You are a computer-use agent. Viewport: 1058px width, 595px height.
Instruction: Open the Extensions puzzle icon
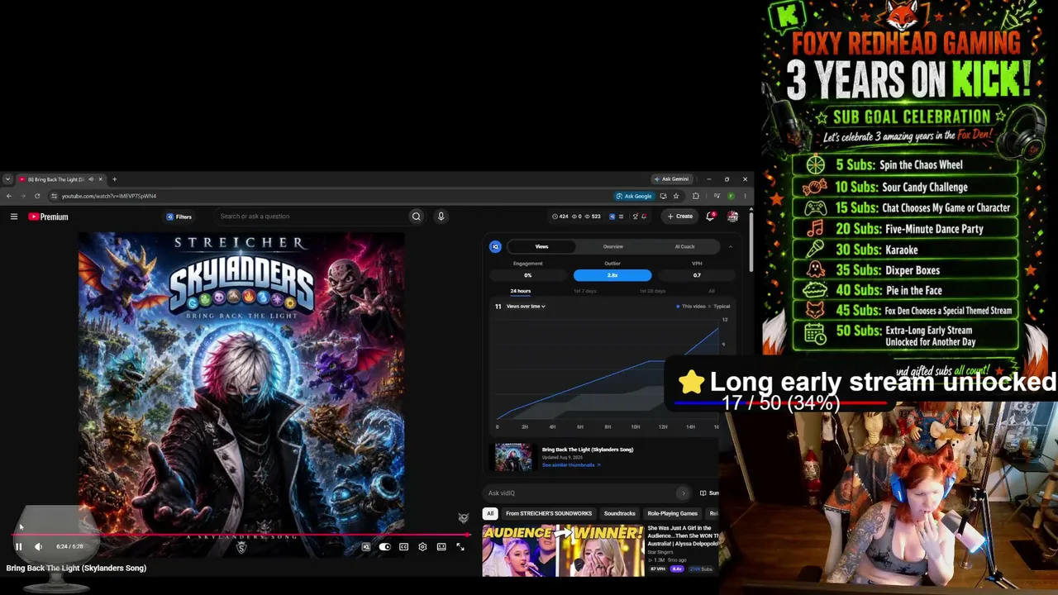pyautogui.click(x=695, y=196)
